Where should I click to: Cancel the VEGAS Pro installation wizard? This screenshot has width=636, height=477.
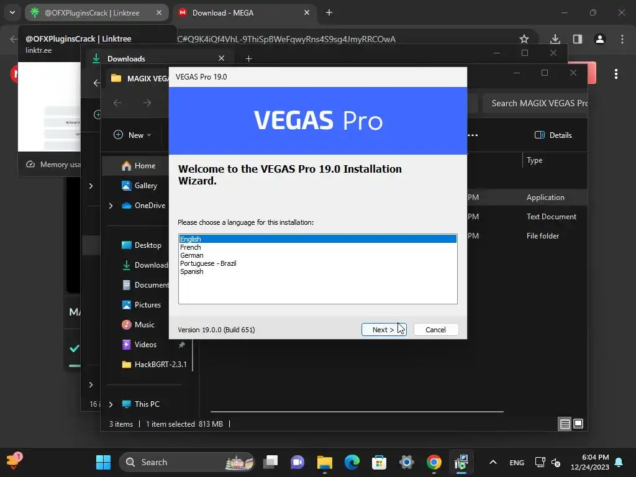tap(435, 329)
